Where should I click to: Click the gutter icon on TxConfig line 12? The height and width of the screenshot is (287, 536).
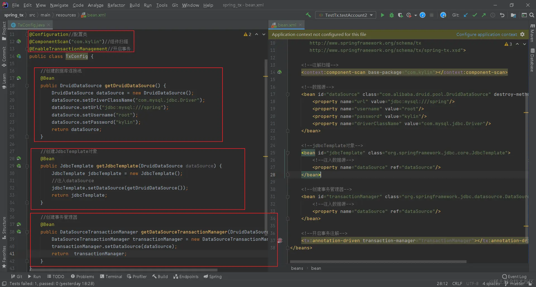pos(19,42)
